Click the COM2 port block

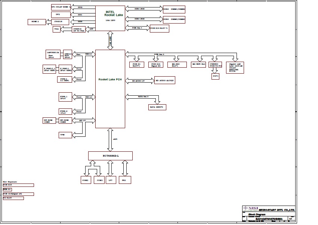[85, 180]
